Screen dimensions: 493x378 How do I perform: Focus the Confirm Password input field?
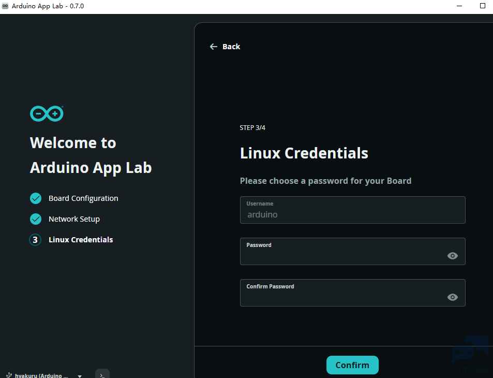tap(352, 293)
